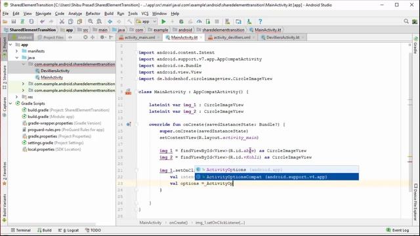Click the Replace icon in toolbar
The image size is (420, 236).
99,22
